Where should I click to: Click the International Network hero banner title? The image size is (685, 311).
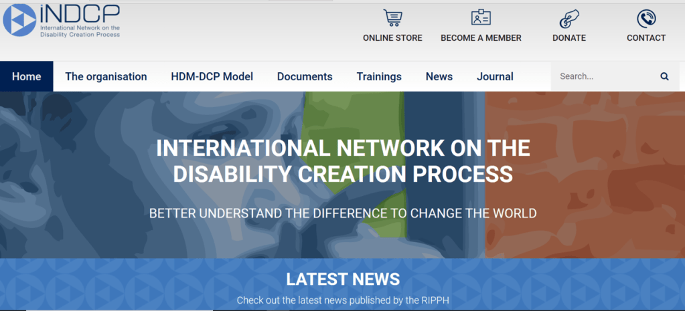pyautogui.click(x=343, y=161)
